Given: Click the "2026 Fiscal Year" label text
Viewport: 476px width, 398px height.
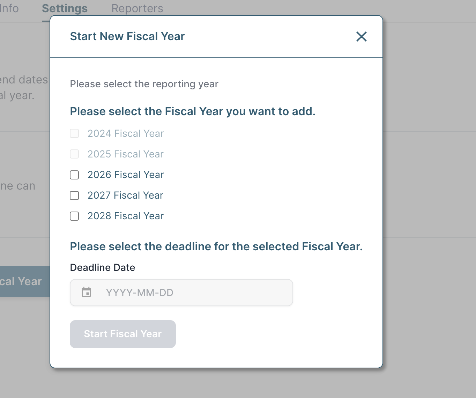Looking at the screenshot, I should pos(126,175).
